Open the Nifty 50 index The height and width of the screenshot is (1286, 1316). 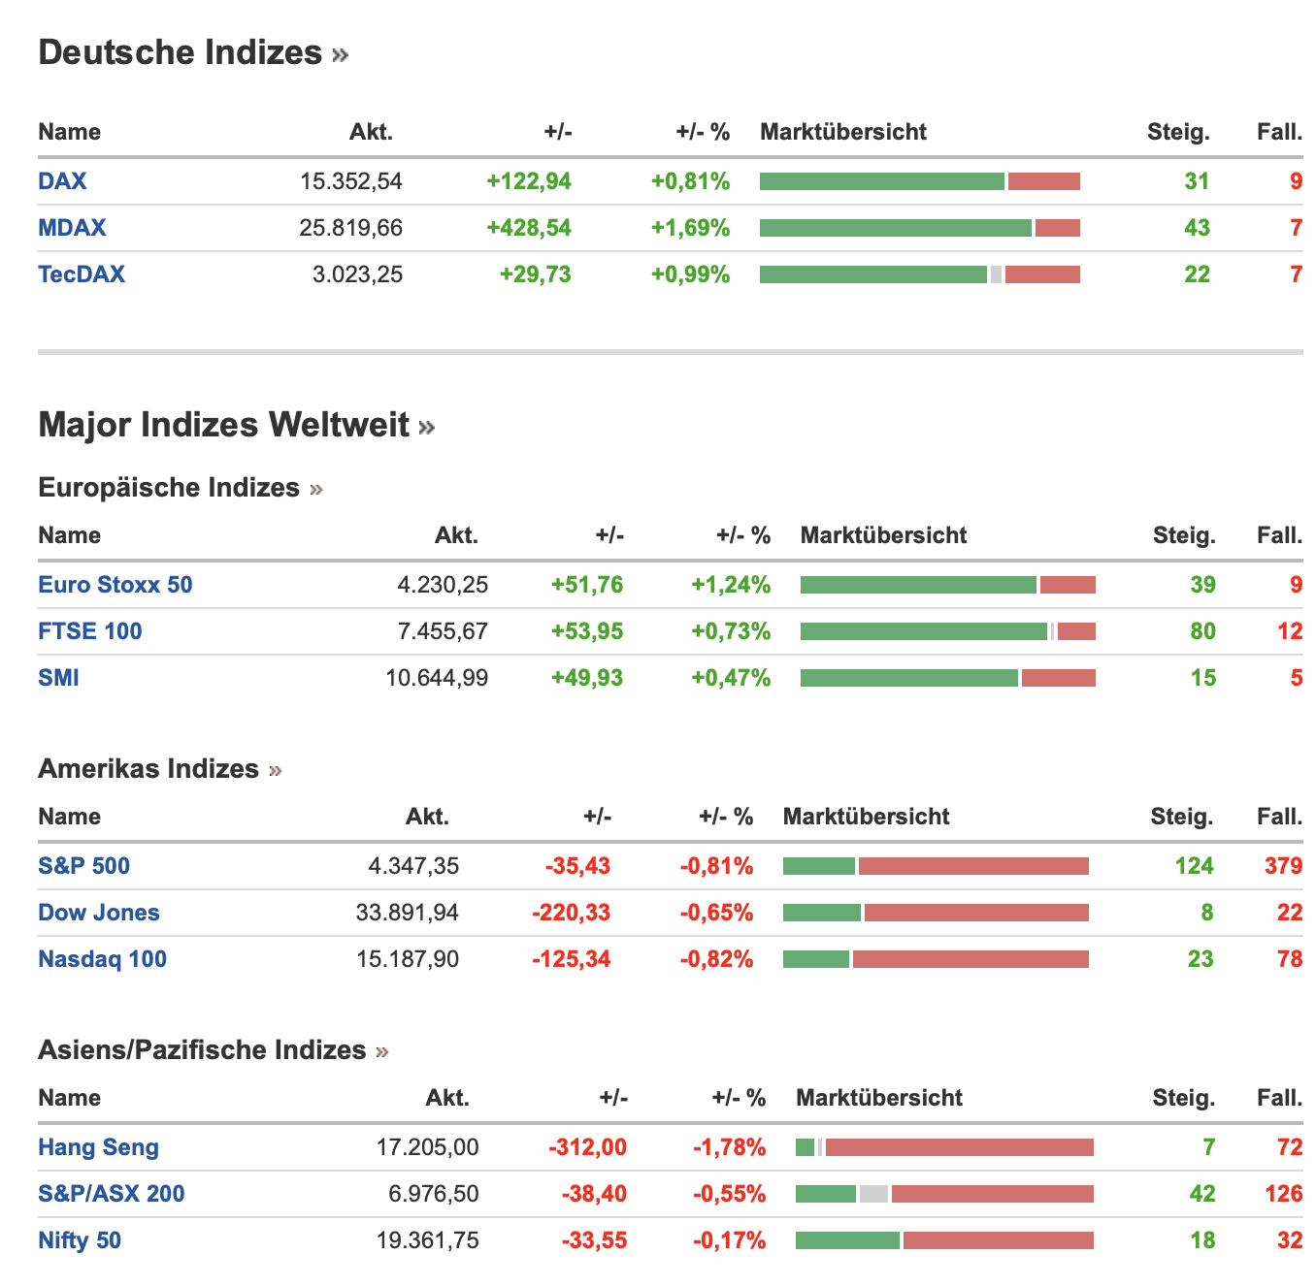click(80, 1240)
